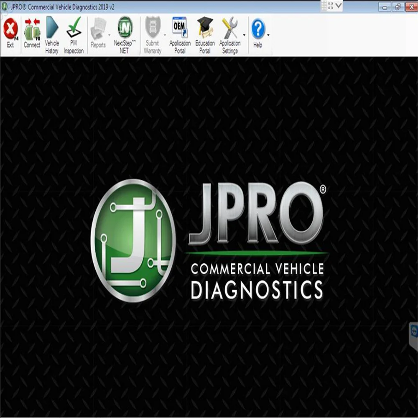Click the grid dots icon in title bar
418x418 pixels.
(324, 5)
